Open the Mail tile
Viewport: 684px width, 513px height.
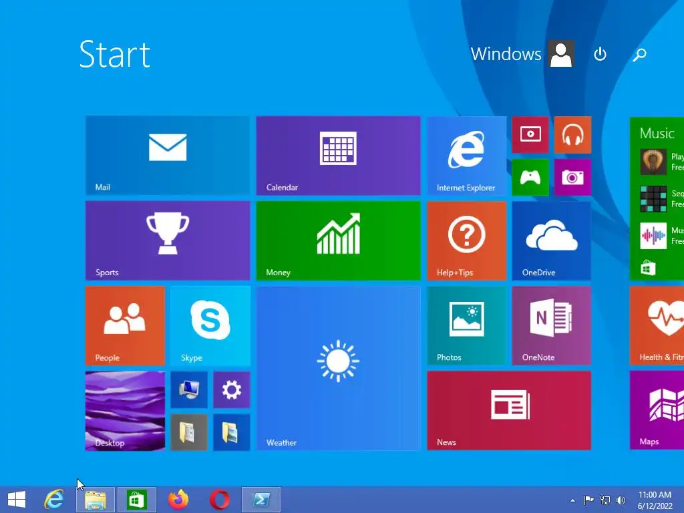click(x=168, y=155)
